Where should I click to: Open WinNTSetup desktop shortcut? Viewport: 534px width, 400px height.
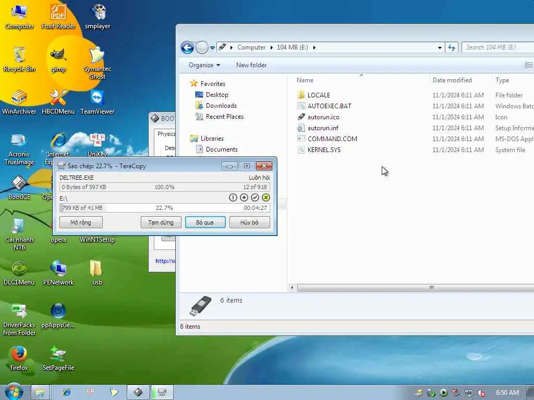pyautogui.click(x=98, y=240)
